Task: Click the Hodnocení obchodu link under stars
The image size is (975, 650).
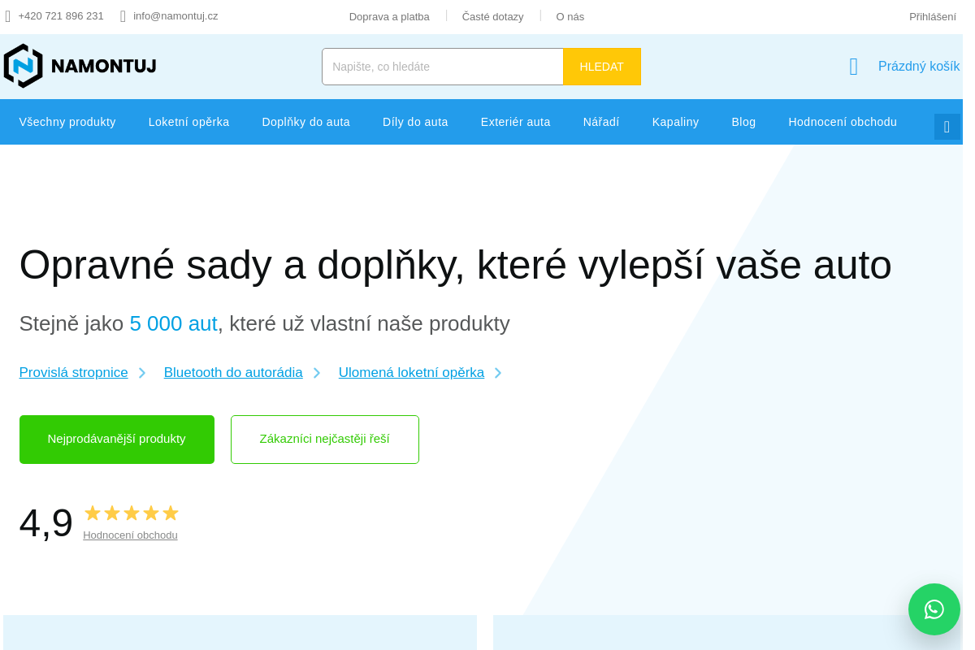Action: [130, 535]
